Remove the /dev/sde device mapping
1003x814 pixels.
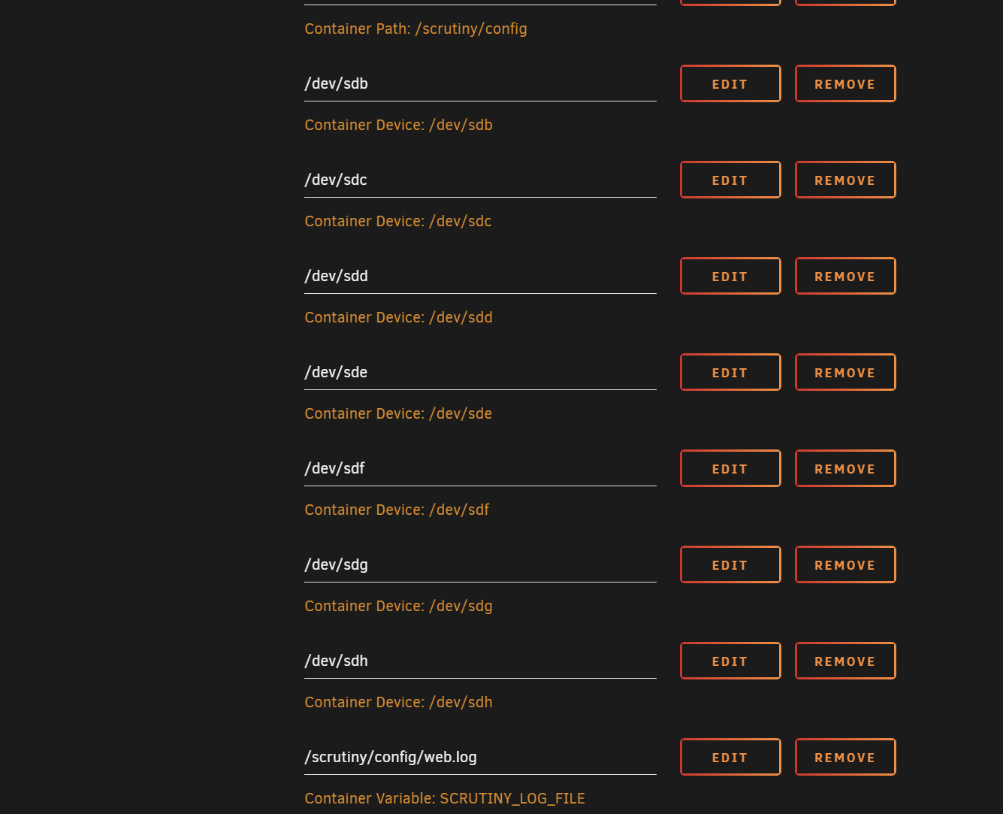tap(844, 372)
